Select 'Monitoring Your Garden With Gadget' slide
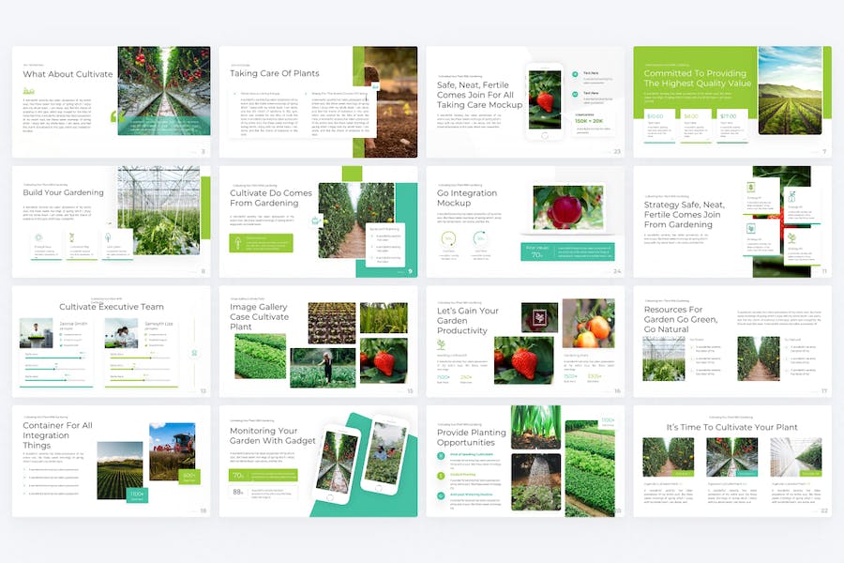This screenshot has height=563, width=844. pos(318,461)
